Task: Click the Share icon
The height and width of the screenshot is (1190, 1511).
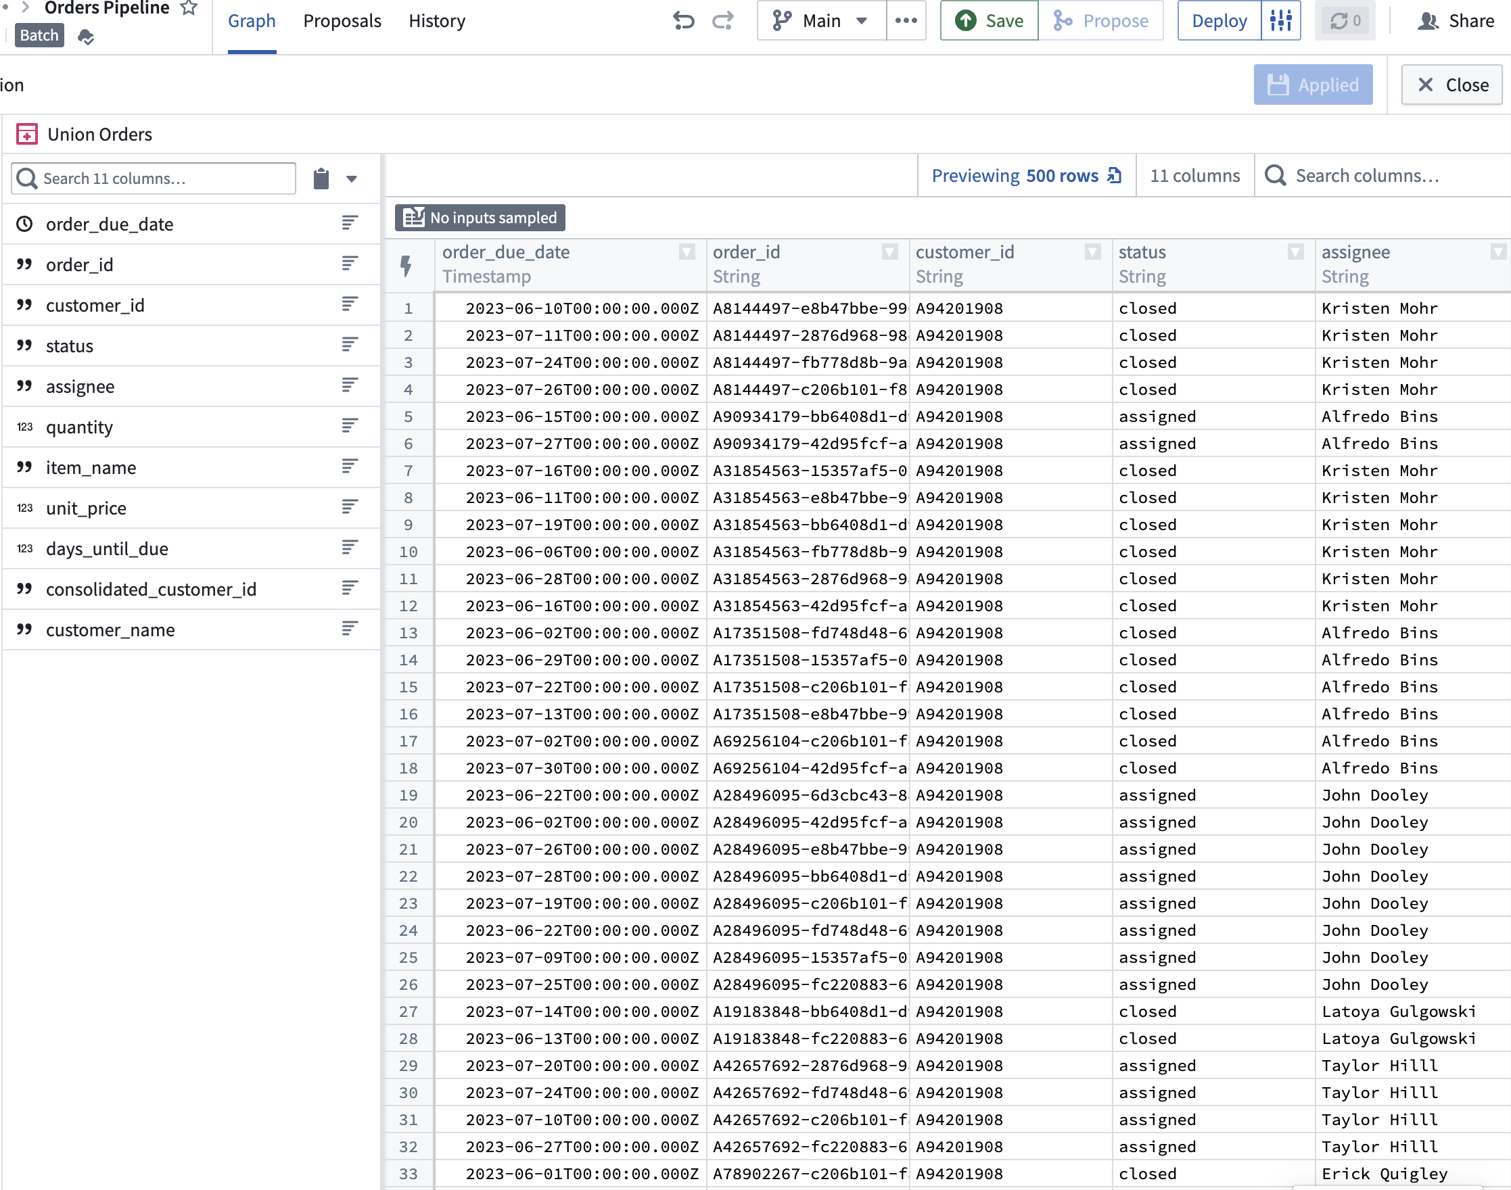Action: (x=1428, y=21)
